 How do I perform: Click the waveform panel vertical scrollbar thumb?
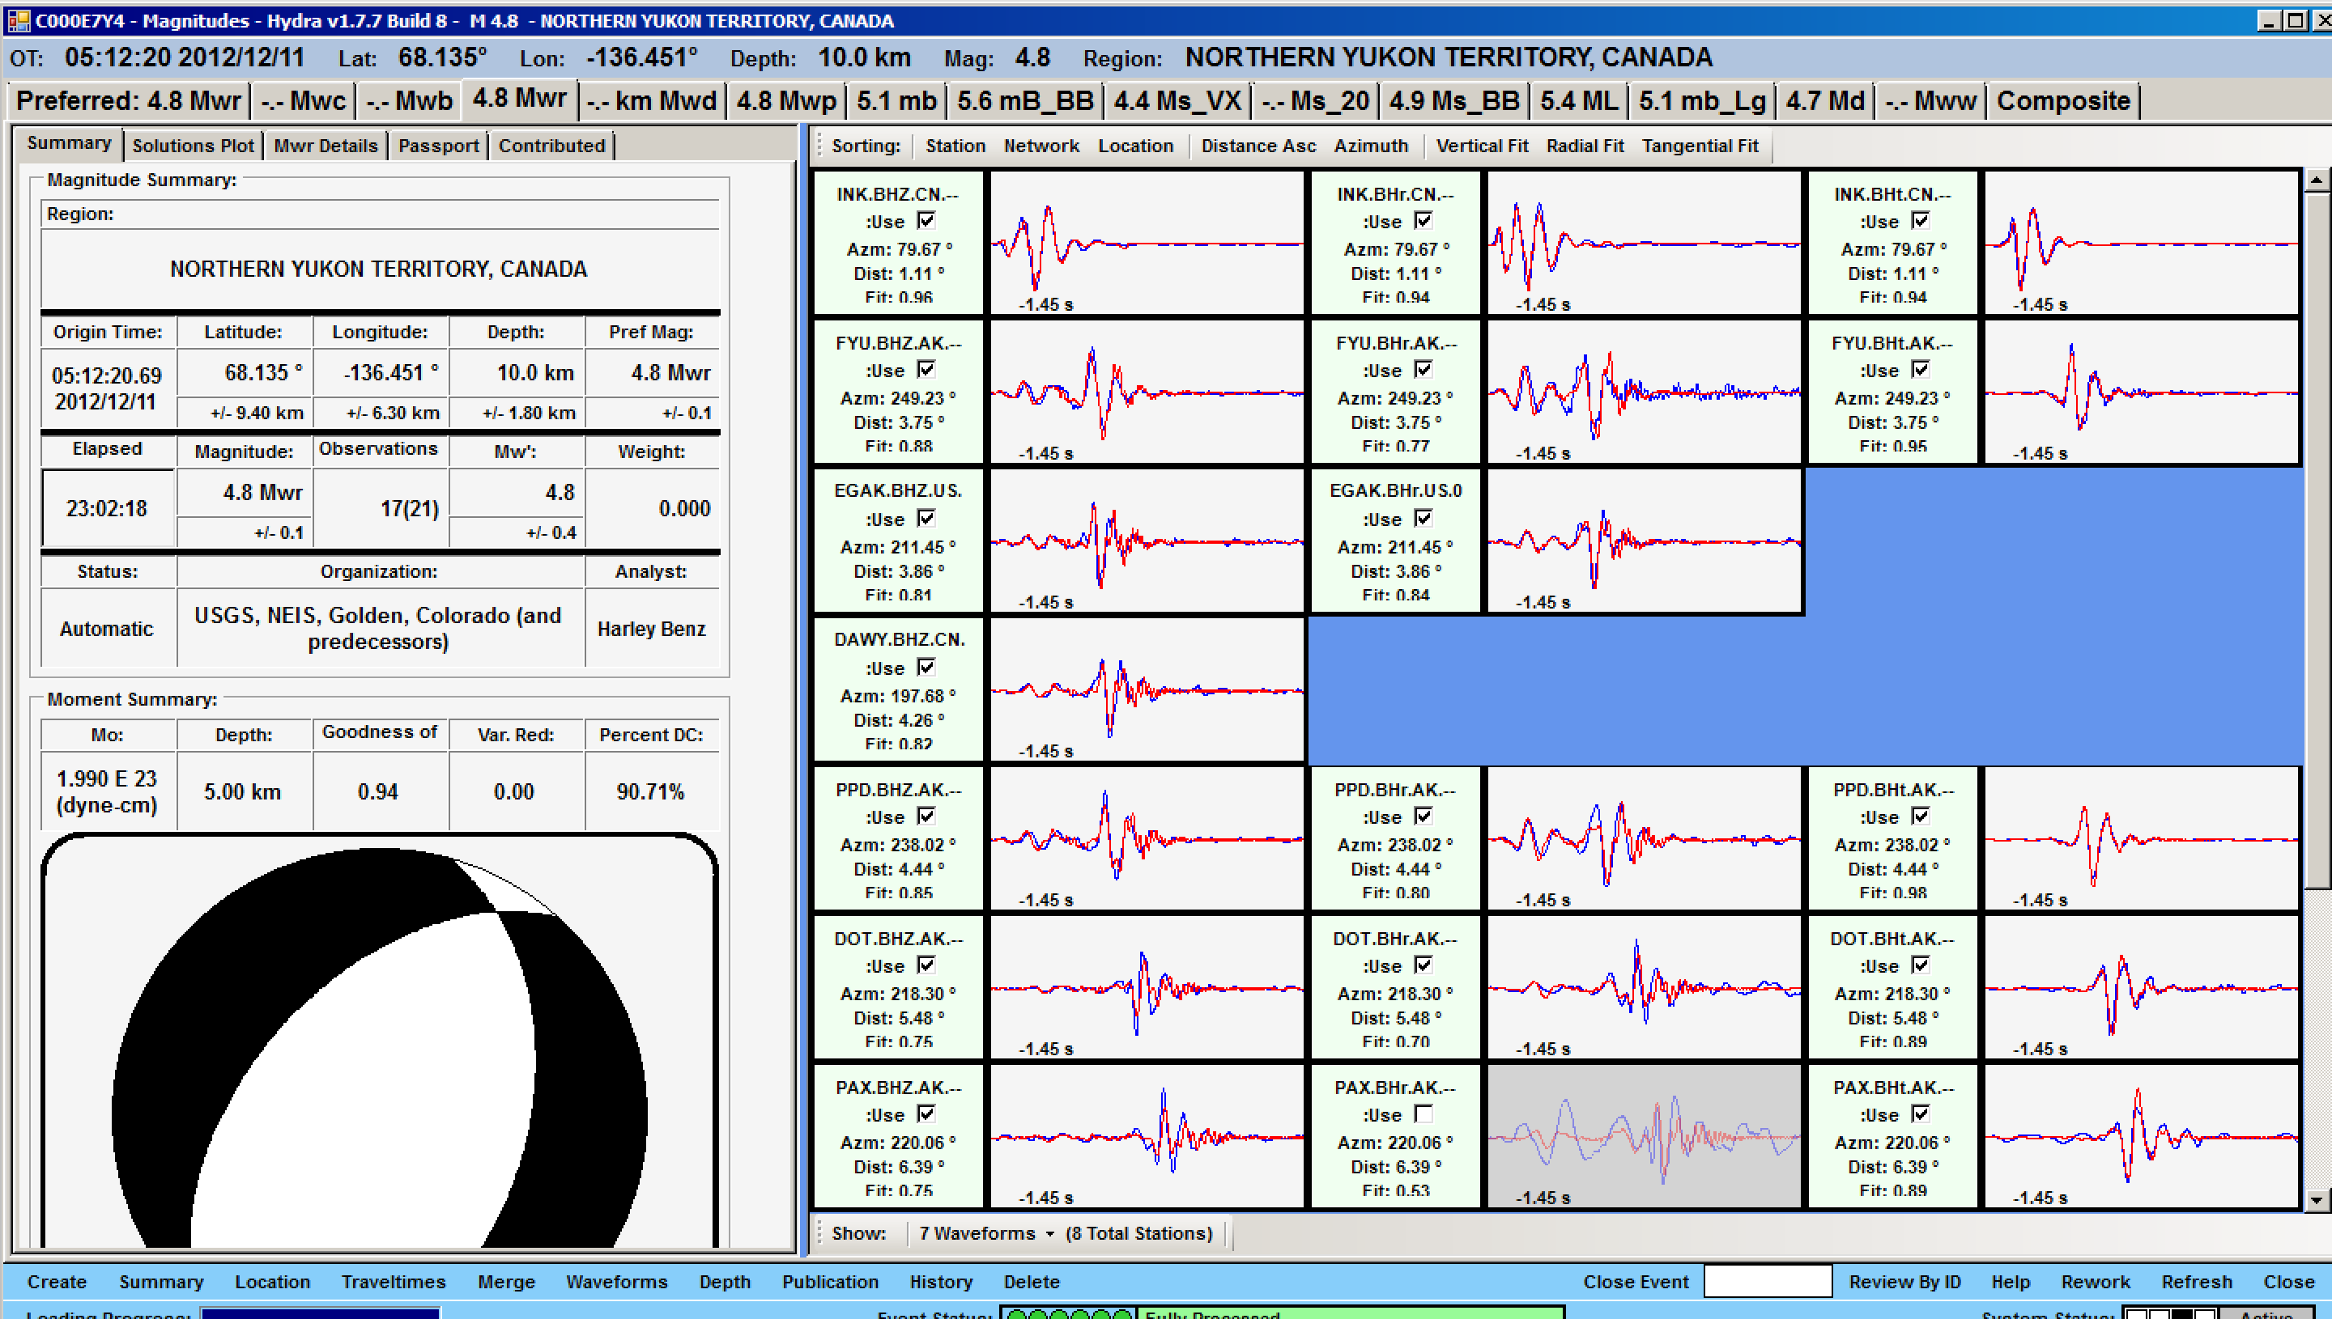coord(2317,539)
